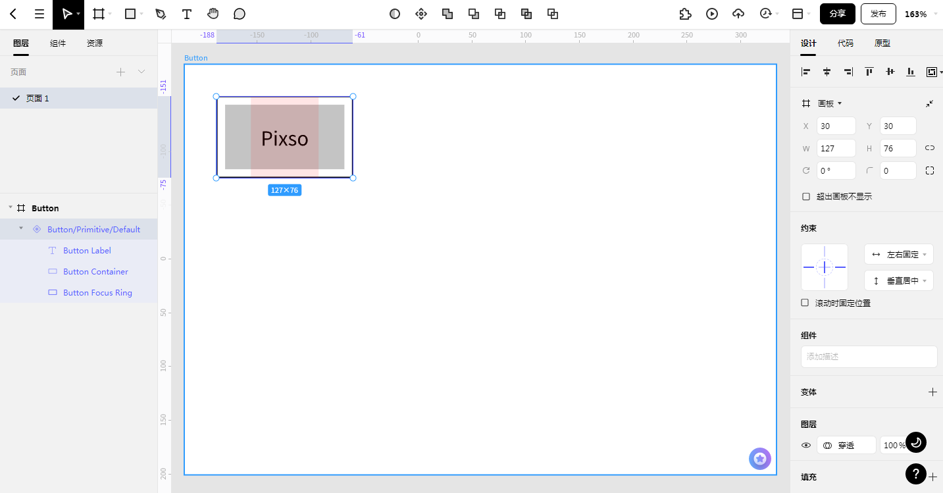Image resolution: width=943 pixels, height=493 pixels.
Task: Toggle the layout panel view icon
Action: coord(798,14)
